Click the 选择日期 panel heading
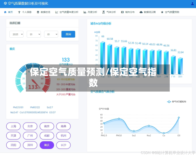 coord(15,23)
